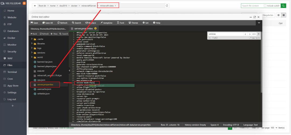291x135 pixels.
Task: Open the Set editor options
Action: (x=145, y=23)
